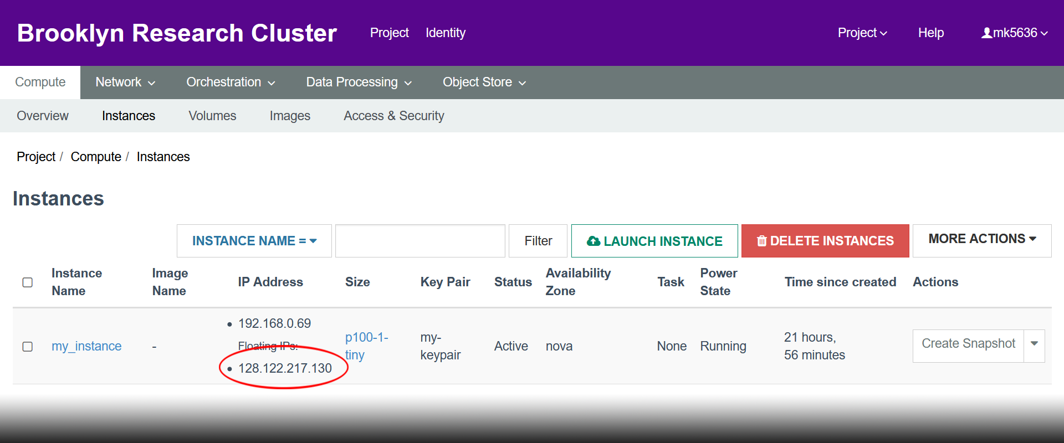Click the Create Snapshot button
This screenshot has width=1064, height=443.
click(x=968, y=346)
